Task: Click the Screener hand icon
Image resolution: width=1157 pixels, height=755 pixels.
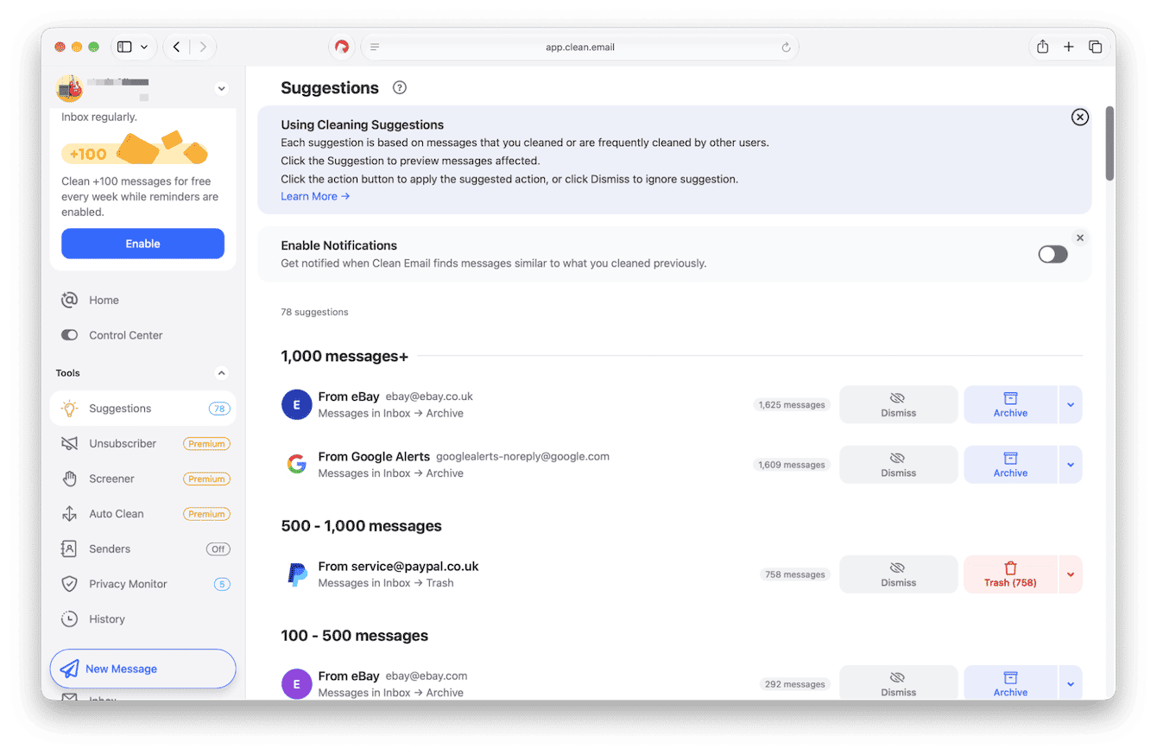Action: tap(70, 479)
